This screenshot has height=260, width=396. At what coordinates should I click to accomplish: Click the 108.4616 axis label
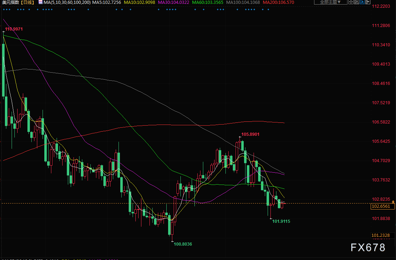coord(381,84)
